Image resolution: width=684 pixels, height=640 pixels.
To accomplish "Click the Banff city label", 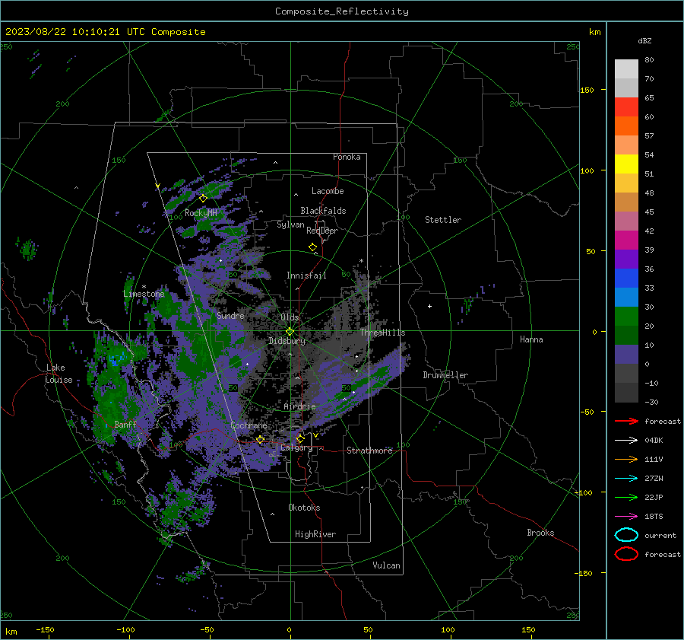I will coord(125,424).
